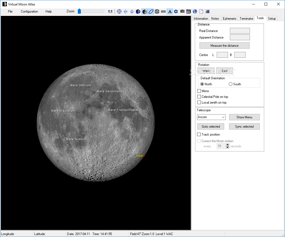Open the Ascom telescope dropdown
This screenshot has width=285, height=237.
(211, 117)
